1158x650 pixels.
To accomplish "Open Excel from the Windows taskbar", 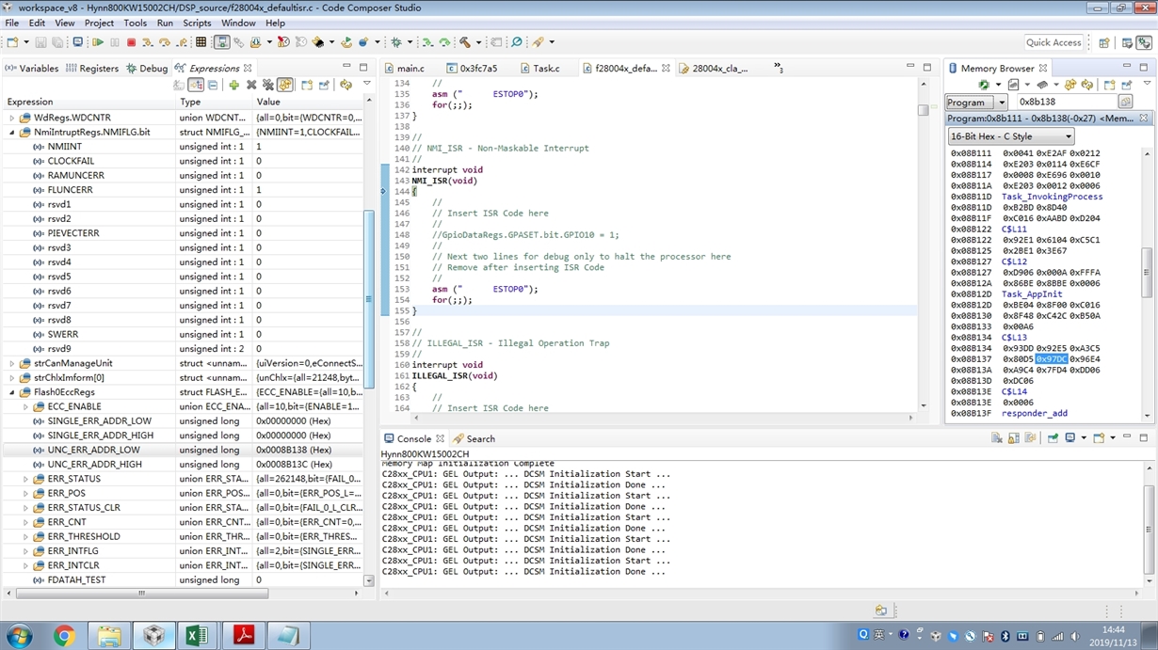I will pyautogui.click(x=197, y=636).
